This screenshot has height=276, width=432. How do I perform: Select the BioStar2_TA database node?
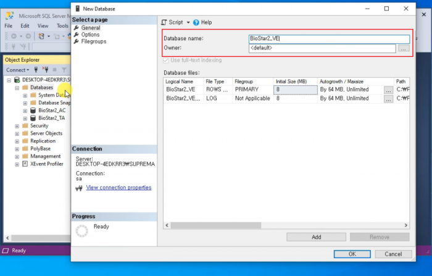coord(51,117)
